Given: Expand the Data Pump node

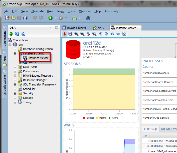Looking at the screenshot, I should (15, 67).
